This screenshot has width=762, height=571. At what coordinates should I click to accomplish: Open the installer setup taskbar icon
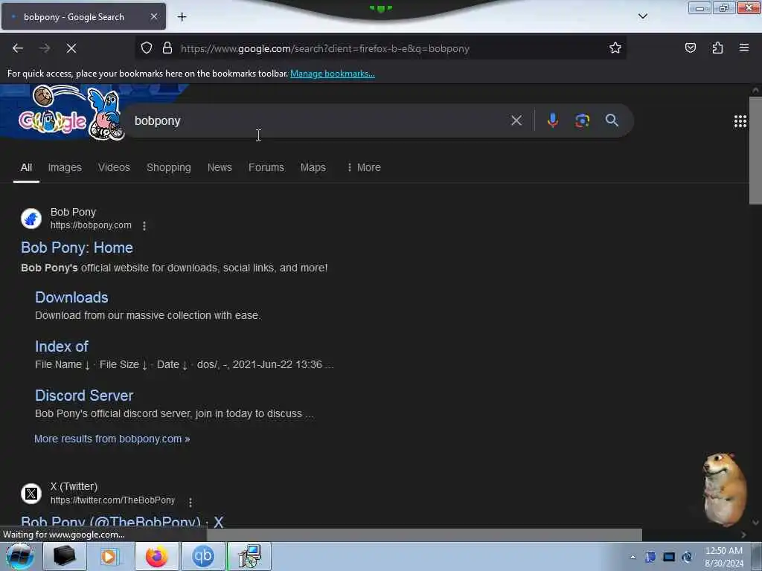click(249, 556)
